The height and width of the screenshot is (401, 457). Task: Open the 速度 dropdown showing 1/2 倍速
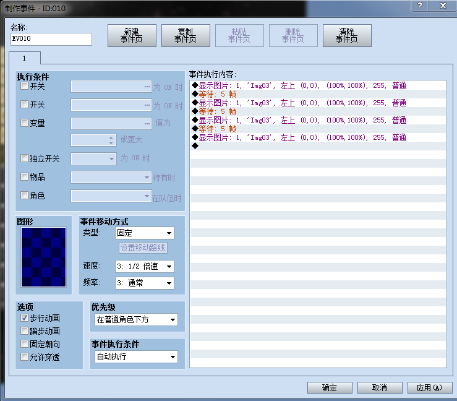pos(145,266)
